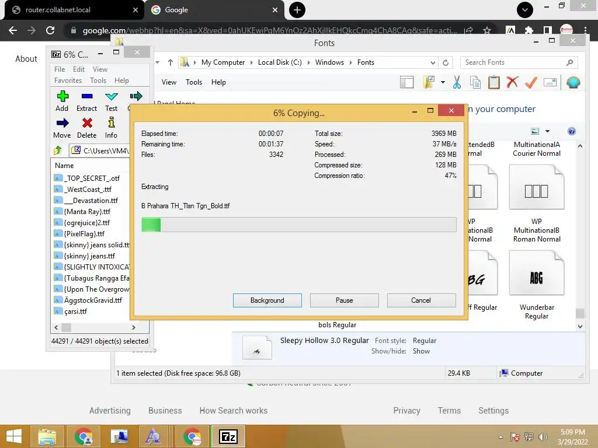Open a new Chrome tab
Viewport: 598px width, 448px height.
[297, 10]
